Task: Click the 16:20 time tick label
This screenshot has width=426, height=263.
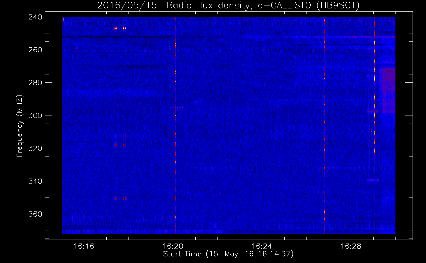Action: click(x=173, y=246)
